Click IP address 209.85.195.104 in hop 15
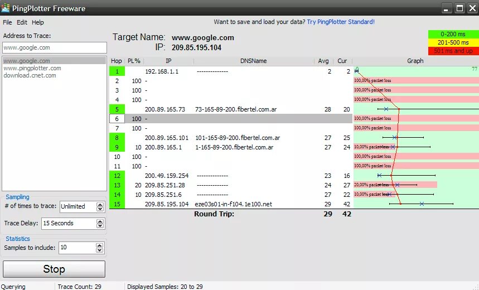479x290 pixels. coord(167,204)
